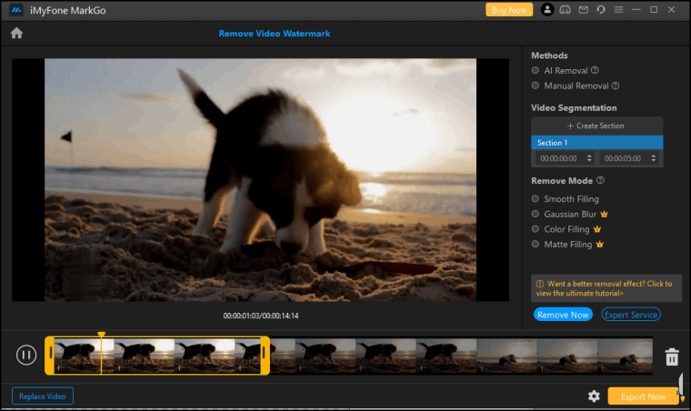
Task: Open the hamburger main menu
Action: click(618, 10)
